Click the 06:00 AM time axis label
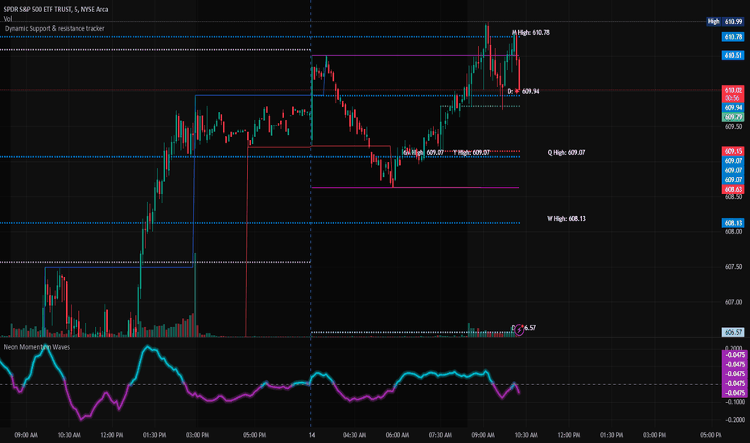This screenshot has width=750, height=443. (398, 435)
